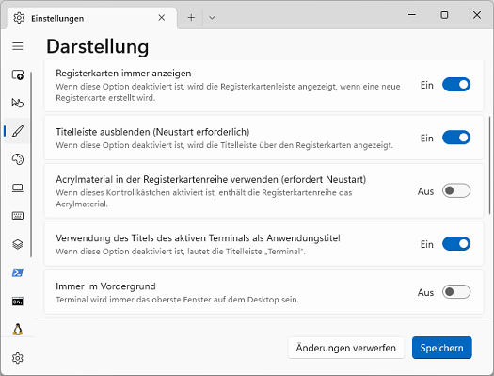This screenshot has height=376, width=494.
Task: Open the Color schemes palette icon
Action: click(18, 159)
